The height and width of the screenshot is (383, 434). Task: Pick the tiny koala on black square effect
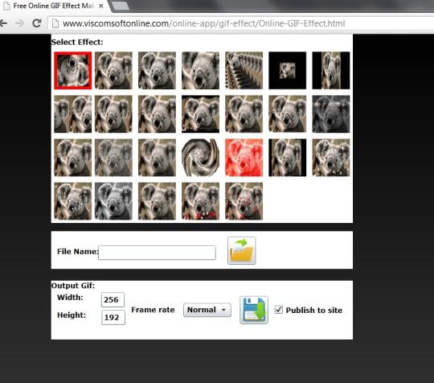287,70
